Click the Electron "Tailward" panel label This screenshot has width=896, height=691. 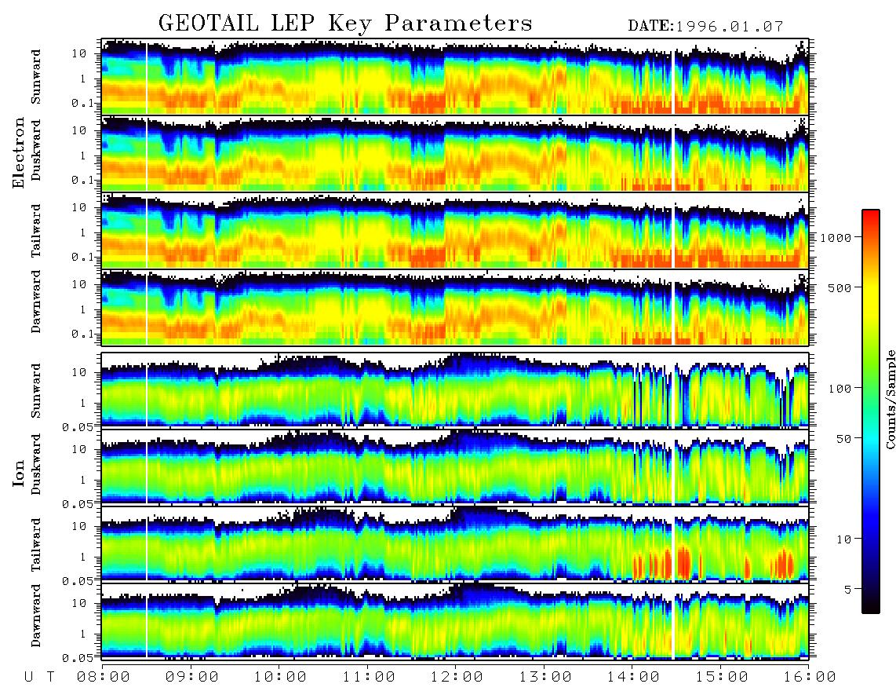(x=36, y=231)
